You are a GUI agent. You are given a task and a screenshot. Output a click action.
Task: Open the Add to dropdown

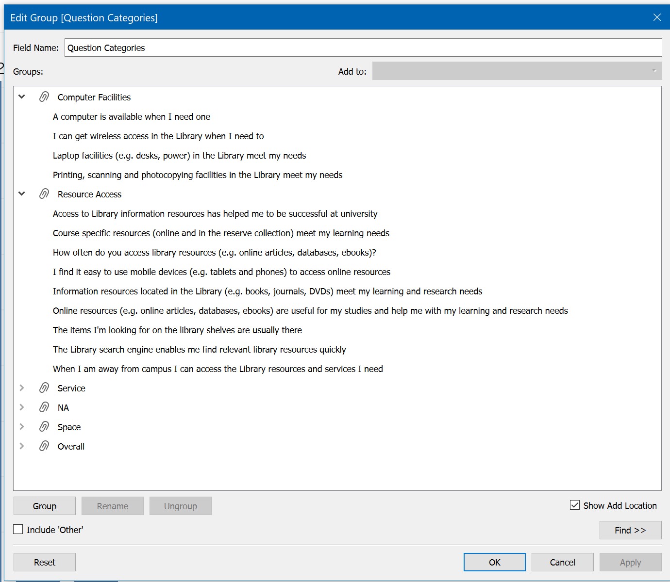517,71
